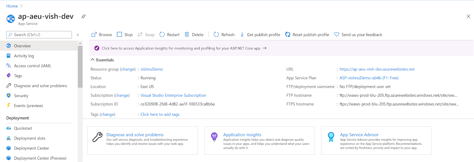This screenshot has height=162, width=474.
Task: Click the Overview globe icon in sidebar
Action: [9, 46]
